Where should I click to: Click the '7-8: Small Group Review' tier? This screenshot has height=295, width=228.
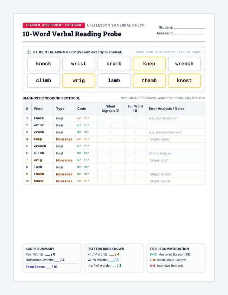[x=168, y=260]
